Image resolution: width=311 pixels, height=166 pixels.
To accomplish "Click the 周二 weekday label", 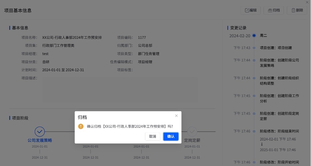I will (x=264, y=36).
